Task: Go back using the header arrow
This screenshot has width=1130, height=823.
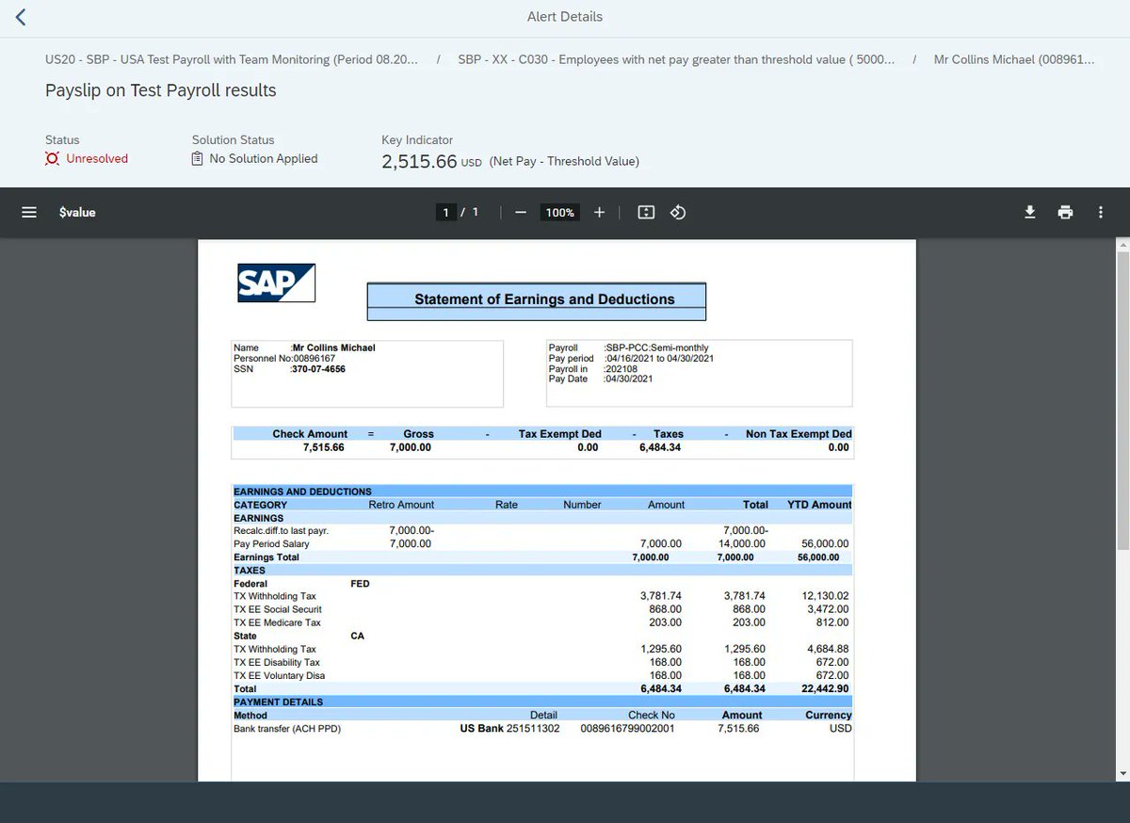Action: (x=21, y=17)
